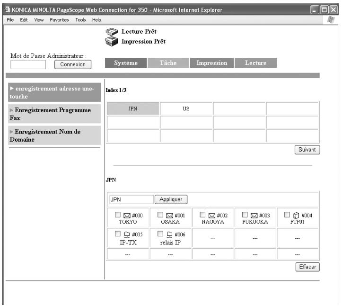Open the Système tab
This screenshot has height=306, width=342.
126,63
